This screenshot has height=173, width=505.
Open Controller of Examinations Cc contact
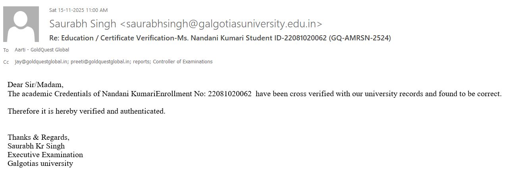pos(183,62)
